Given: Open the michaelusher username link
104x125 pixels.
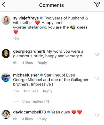Looking at the screenshot, I should click(26, 75).
